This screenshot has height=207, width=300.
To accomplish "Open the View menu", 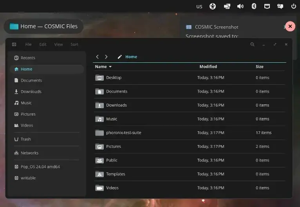I will [58, 44].
